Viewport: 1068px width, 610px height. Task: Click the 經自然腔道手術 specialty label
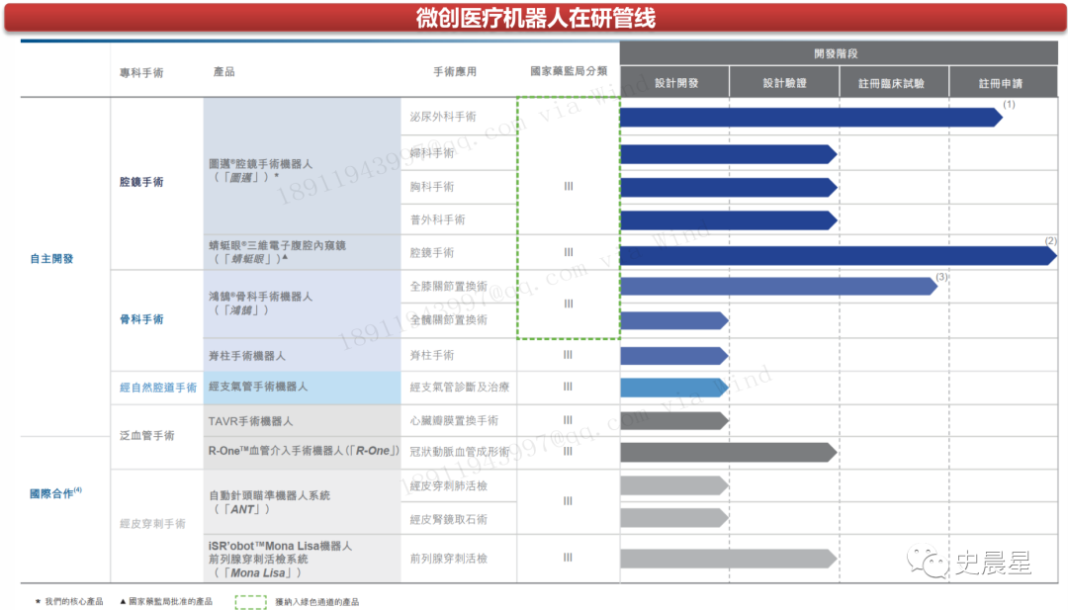tap(158, 388)
